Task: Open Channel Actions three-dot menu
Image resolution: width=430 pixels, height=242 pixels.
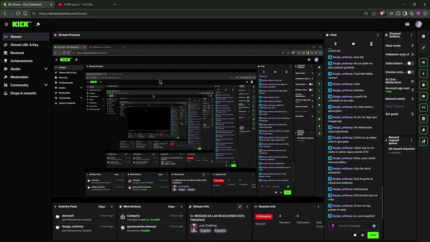Action: coord(412,35)
